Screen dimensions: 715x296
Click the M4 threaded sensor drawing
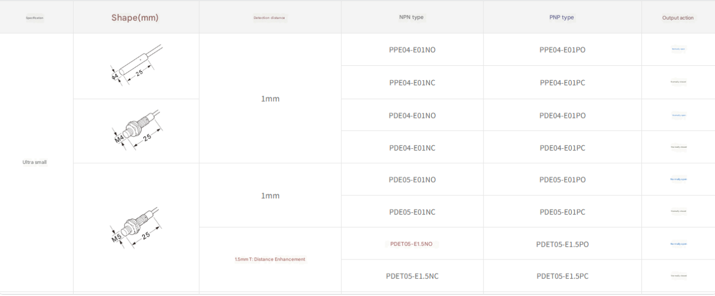pos(136,130)
